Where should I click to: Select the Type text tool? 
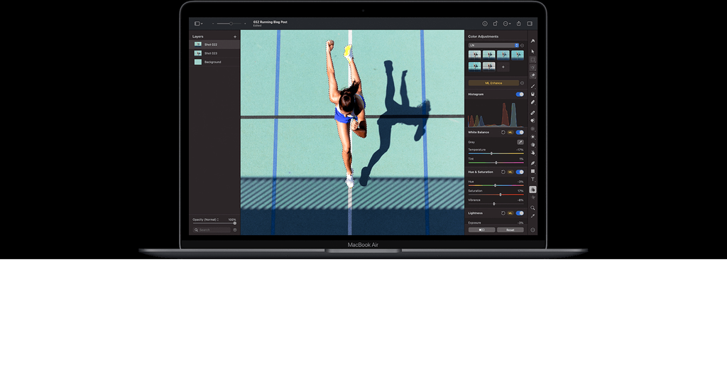[x=532, y=179]
